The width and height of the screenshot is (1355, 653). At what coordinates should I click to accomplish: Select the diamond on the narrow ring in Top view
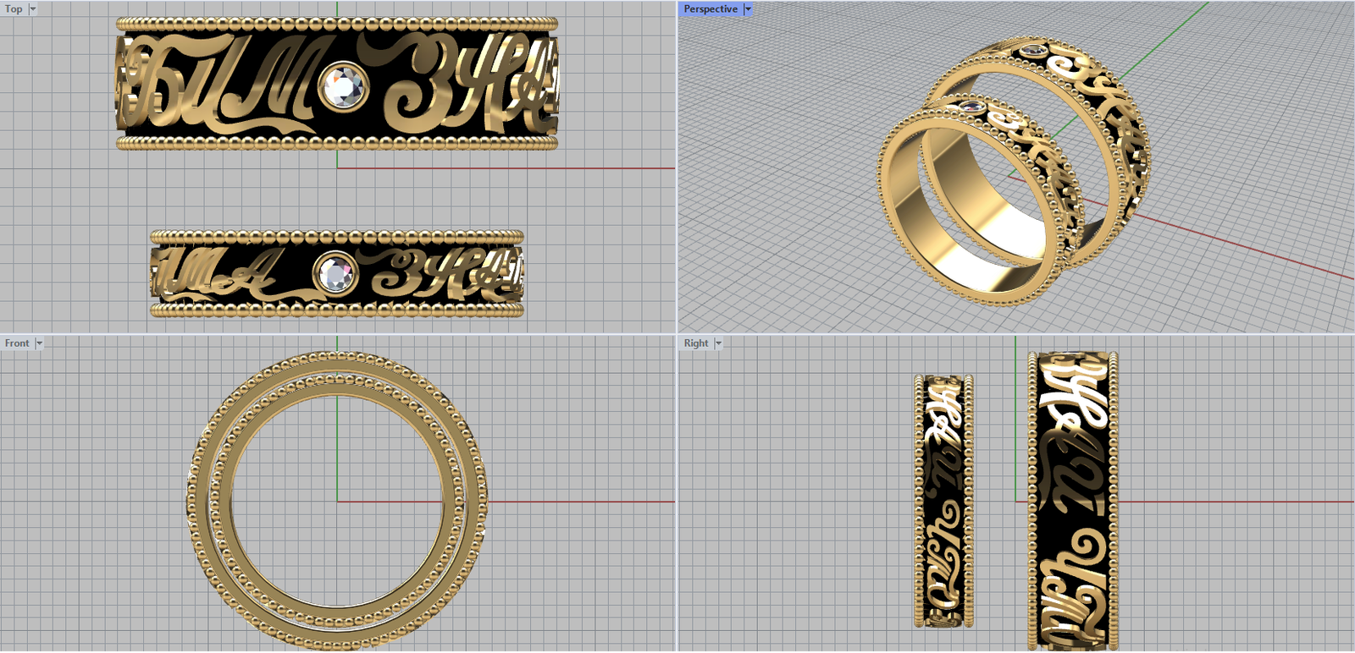pyautogui.click(x=336, y=274)
